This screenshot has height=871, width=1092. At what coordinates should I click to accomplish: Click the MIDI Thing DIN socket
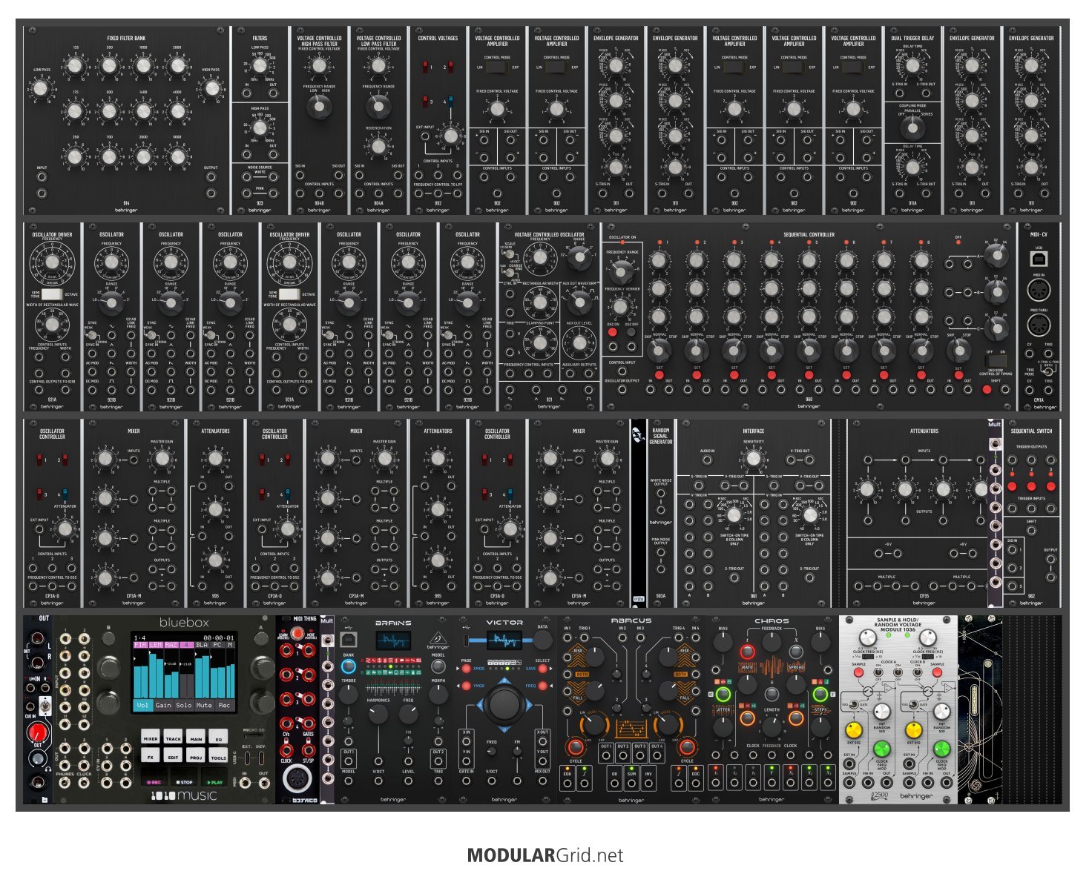(x=297, y=779)
